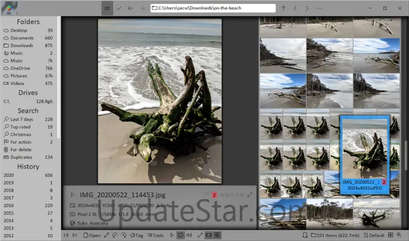Jump to last item icon in bottom toolbar
Image resolution: width=409 pixels, height=241 pixels.
[75, 235]
